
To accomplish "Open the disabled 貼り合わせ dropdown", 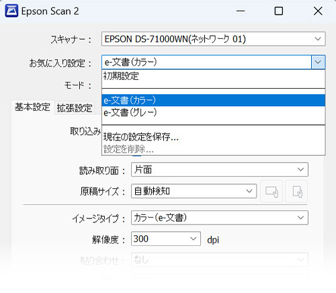I will [x=220, y=260].
